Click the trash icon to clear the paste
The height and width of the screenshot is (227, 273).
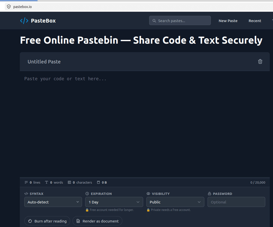(x=260, y=61)
